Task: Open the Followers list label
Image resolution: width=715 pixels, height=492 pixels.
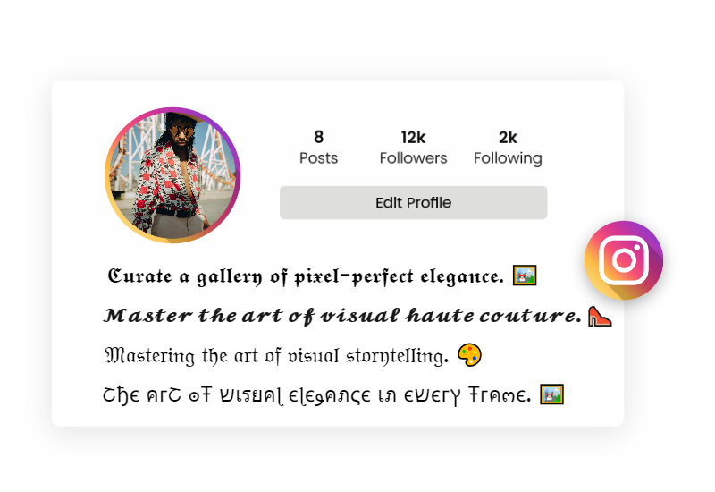Action: click(x=413, y=158)
